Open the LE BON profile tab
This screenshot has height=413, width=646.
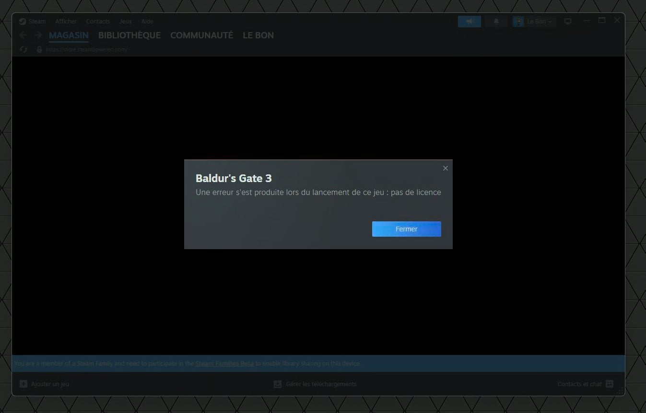[258, 35]
